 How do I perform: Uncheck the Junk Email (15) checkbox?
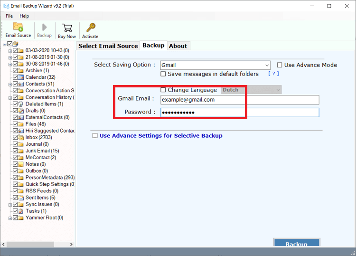coord(16,151)
